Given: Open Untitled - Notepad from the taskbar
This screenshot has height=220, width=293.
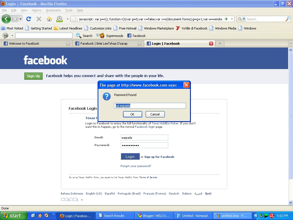Looking at the screenshot, I should 193,216.
